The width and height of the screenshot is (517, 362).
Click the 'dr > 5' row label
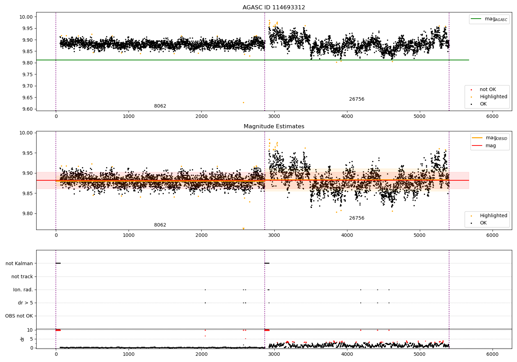tap(26, 303)
